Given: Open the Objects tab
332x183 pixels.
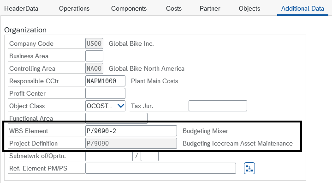Looking at the screenshot, I should pos(249,8).
